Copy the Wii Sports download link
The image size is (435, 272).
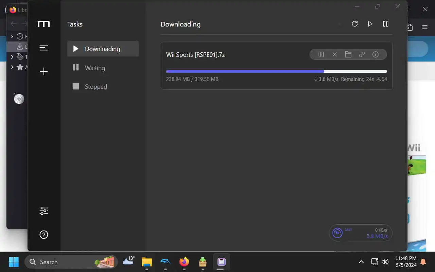[x=362, y=54]
